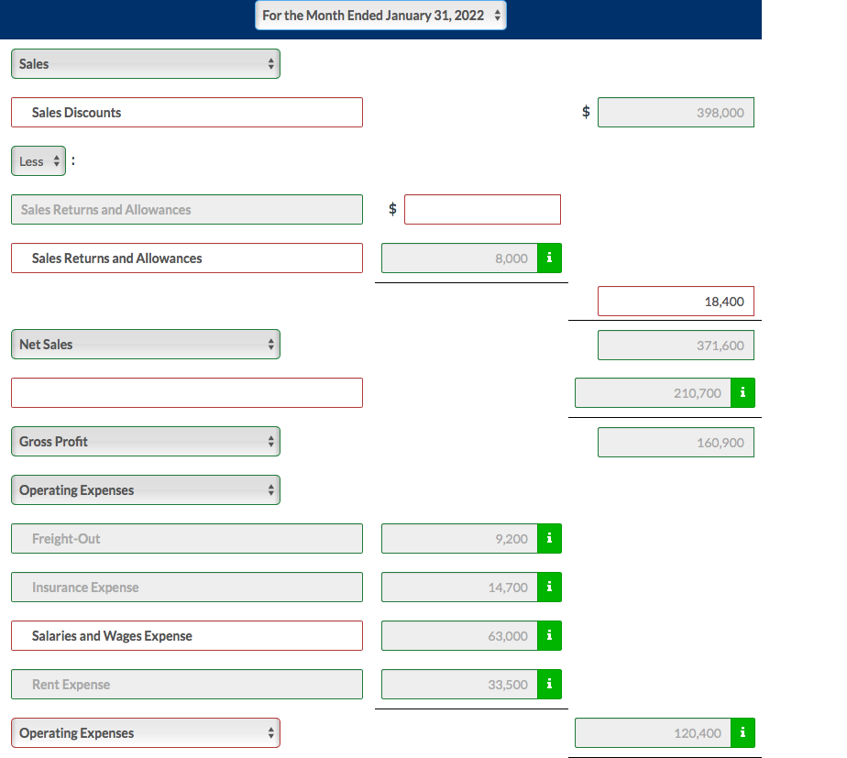Click the 63,000 amount field
The height and width of the screenshot is (758, 847).
pyautogui.click(x=459, y=635)
